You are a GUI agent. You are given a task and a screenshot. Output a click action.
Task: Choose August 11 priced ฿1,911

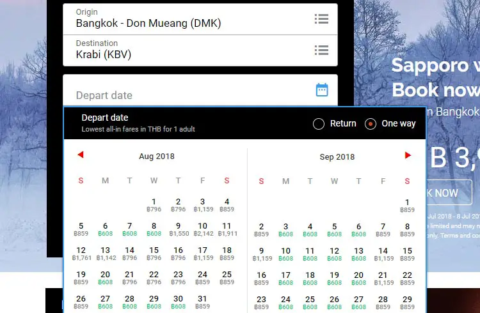click(x=227, y=229)
